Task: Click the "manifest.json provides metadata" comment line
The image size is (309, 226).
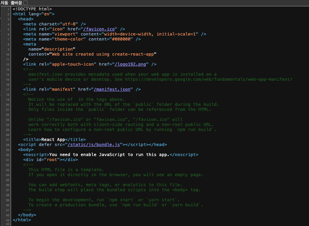Action: click(122, 74)
